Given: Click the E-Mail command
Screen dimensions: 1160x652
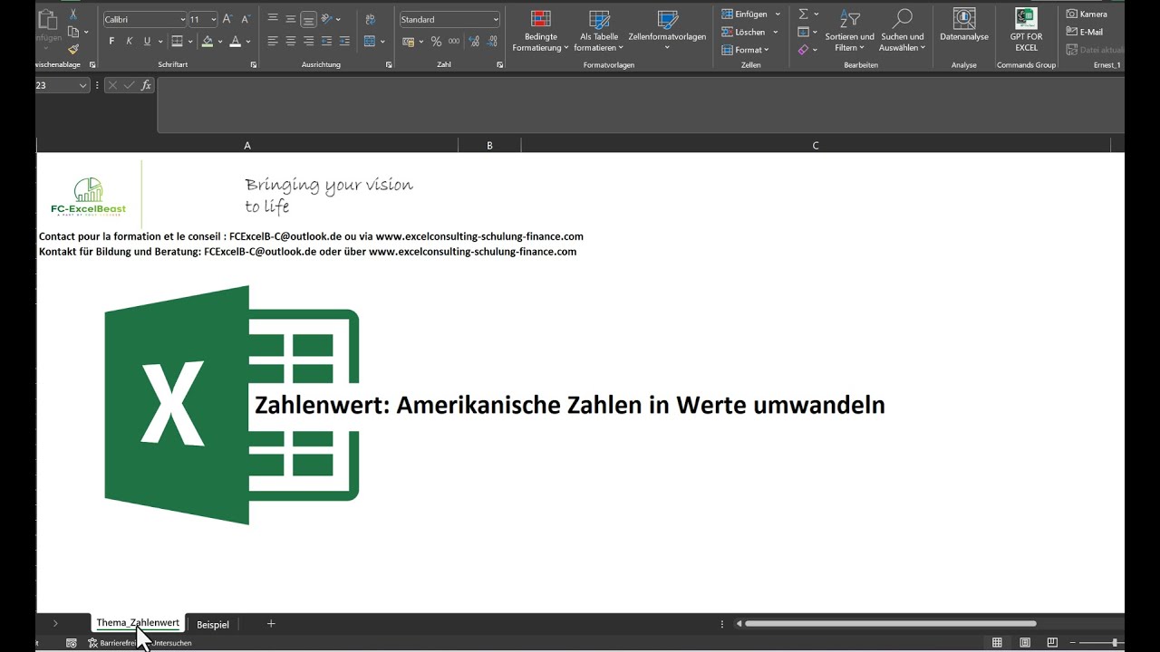Looking at the screenshot, I should pos(1085,32).
